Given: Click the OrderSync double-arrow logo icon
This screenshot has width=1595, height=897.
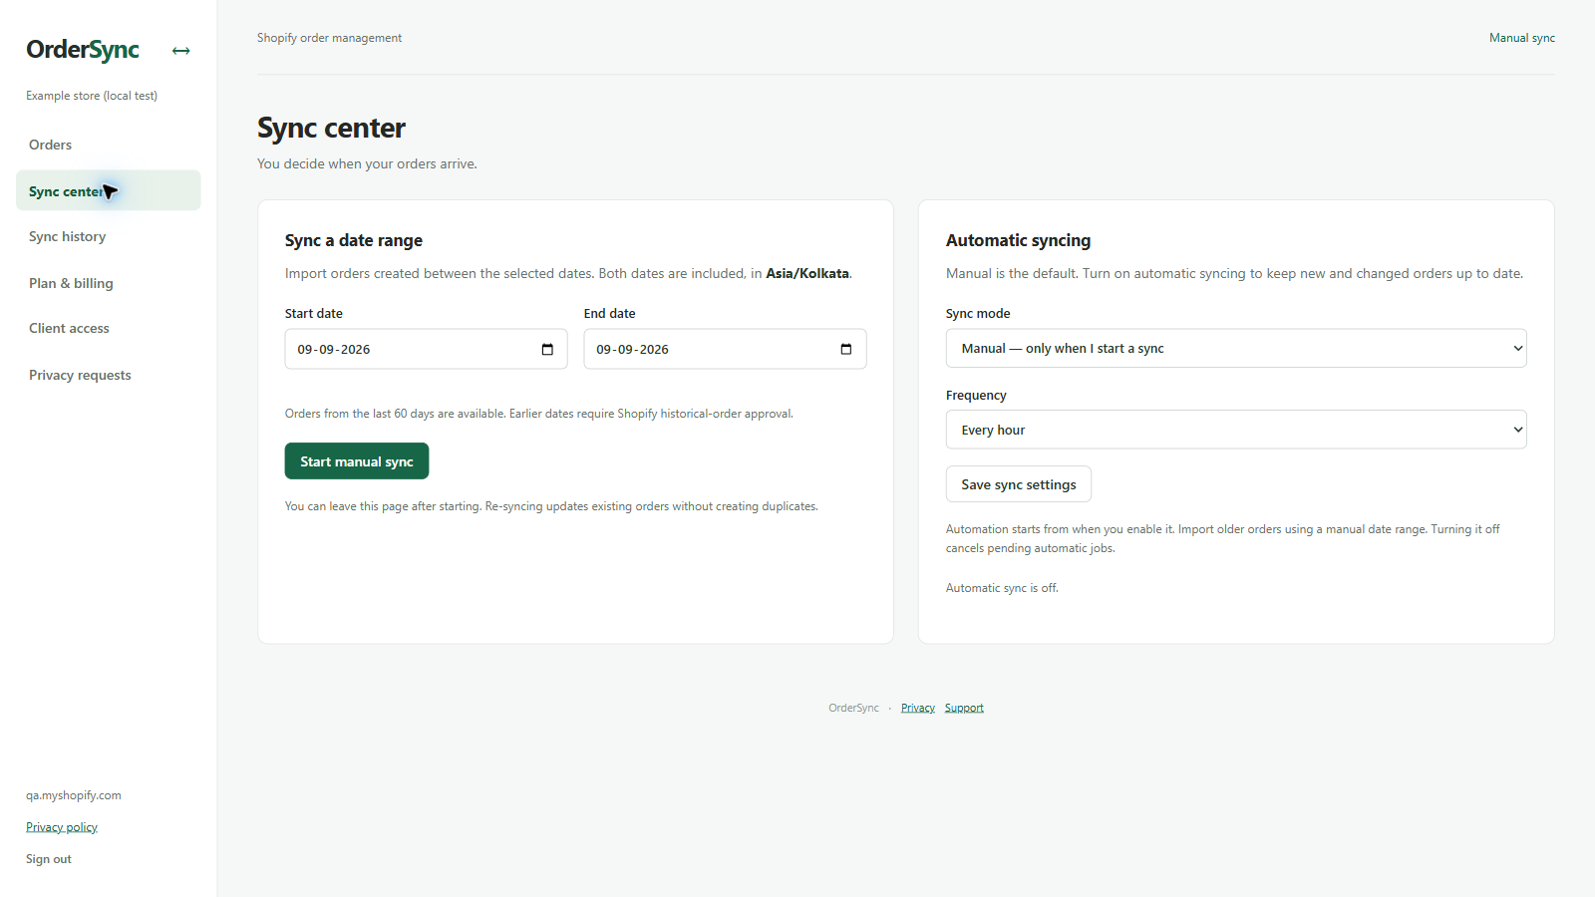Looking at the screenshot, I should [180, 51].
